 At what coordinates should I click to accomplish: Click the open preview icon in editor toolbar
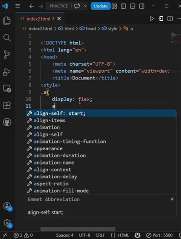coord(161,19)
